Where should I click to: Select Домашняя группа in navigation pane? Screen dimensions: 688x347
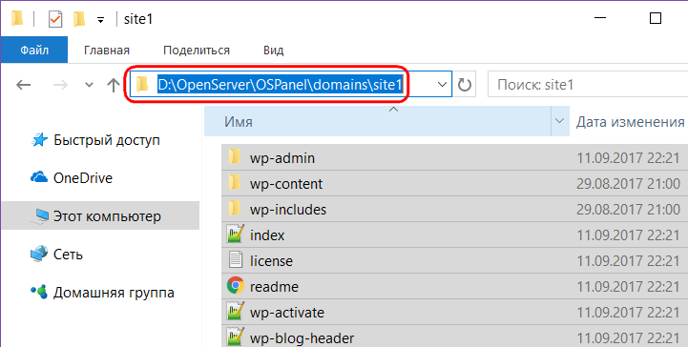pos(114,293)
